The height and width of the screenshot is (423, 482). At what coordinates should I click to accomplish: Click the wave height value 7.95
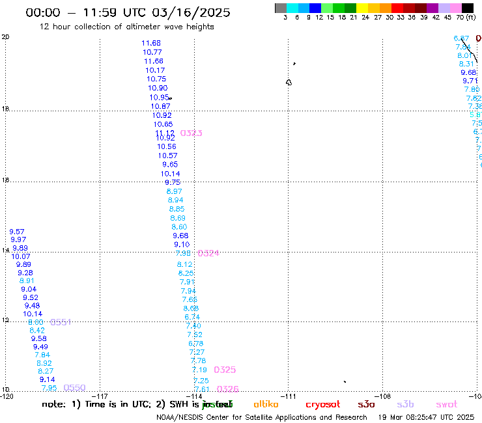point(49,389)
